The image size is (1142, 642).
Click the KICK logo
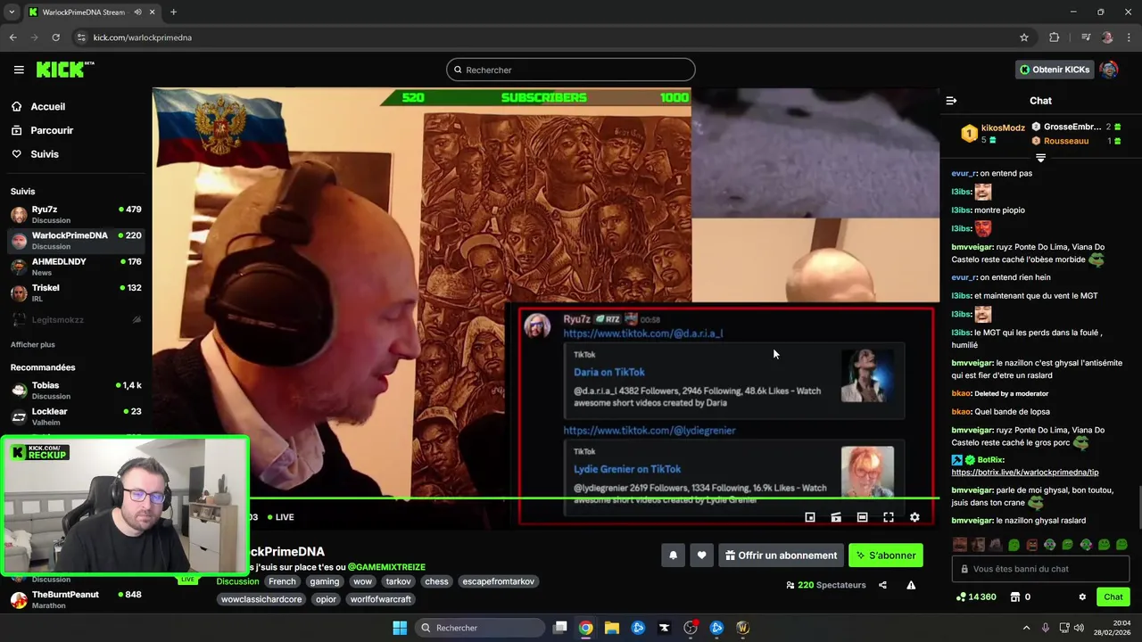[64, 70]
